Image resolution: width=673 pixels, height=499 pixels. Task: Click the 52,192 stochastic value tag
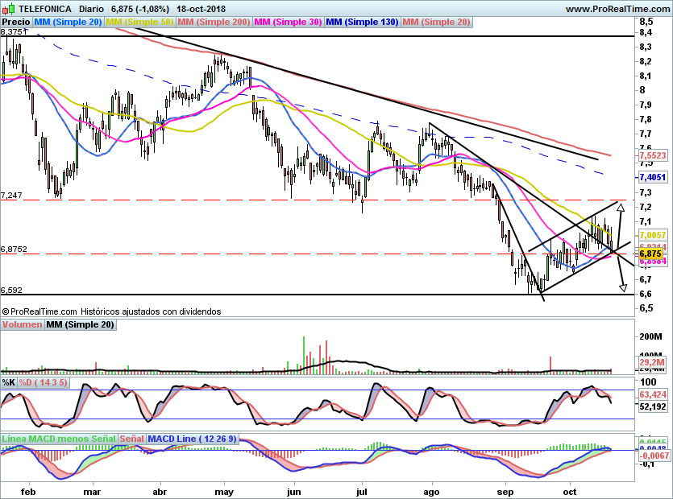(x=653, y=406)
